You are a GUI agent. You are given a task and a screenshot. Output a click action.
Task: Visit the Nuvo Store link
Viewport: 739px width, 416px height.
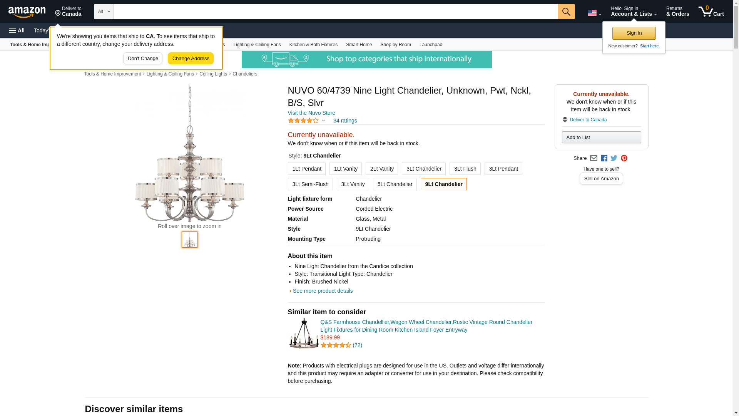pos(311,113)
